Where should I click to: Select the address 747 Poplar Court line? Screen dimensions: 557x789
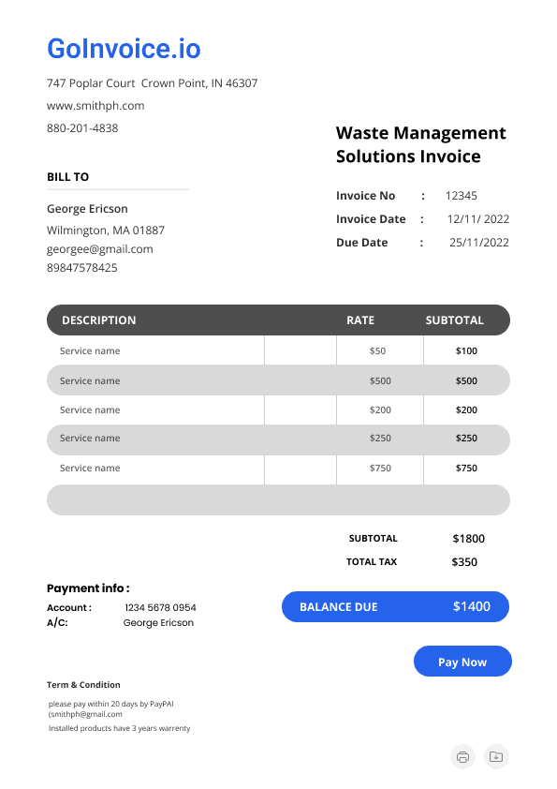[x=152, y=83]
